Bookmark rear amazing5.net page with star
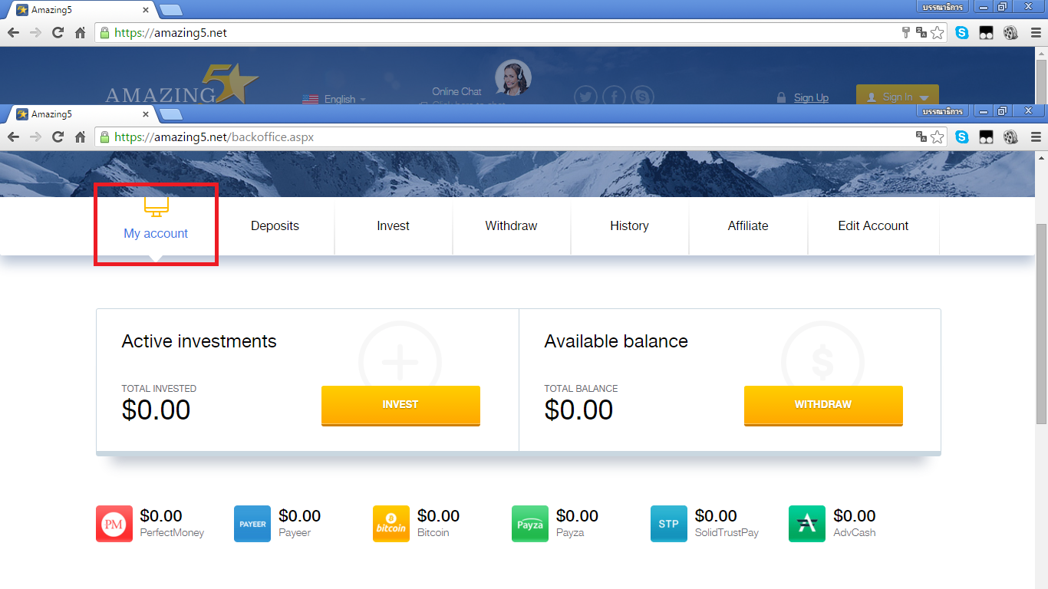 938,32
